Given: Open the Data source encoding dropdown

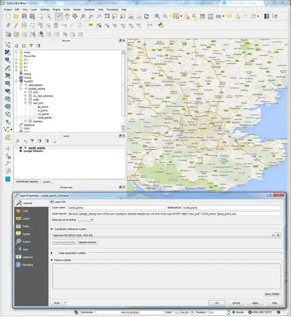Looking at the screenshot, I should click(x=86, y=220).
